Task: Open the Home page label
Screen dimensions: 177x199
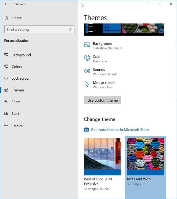Action: (17, 18)
